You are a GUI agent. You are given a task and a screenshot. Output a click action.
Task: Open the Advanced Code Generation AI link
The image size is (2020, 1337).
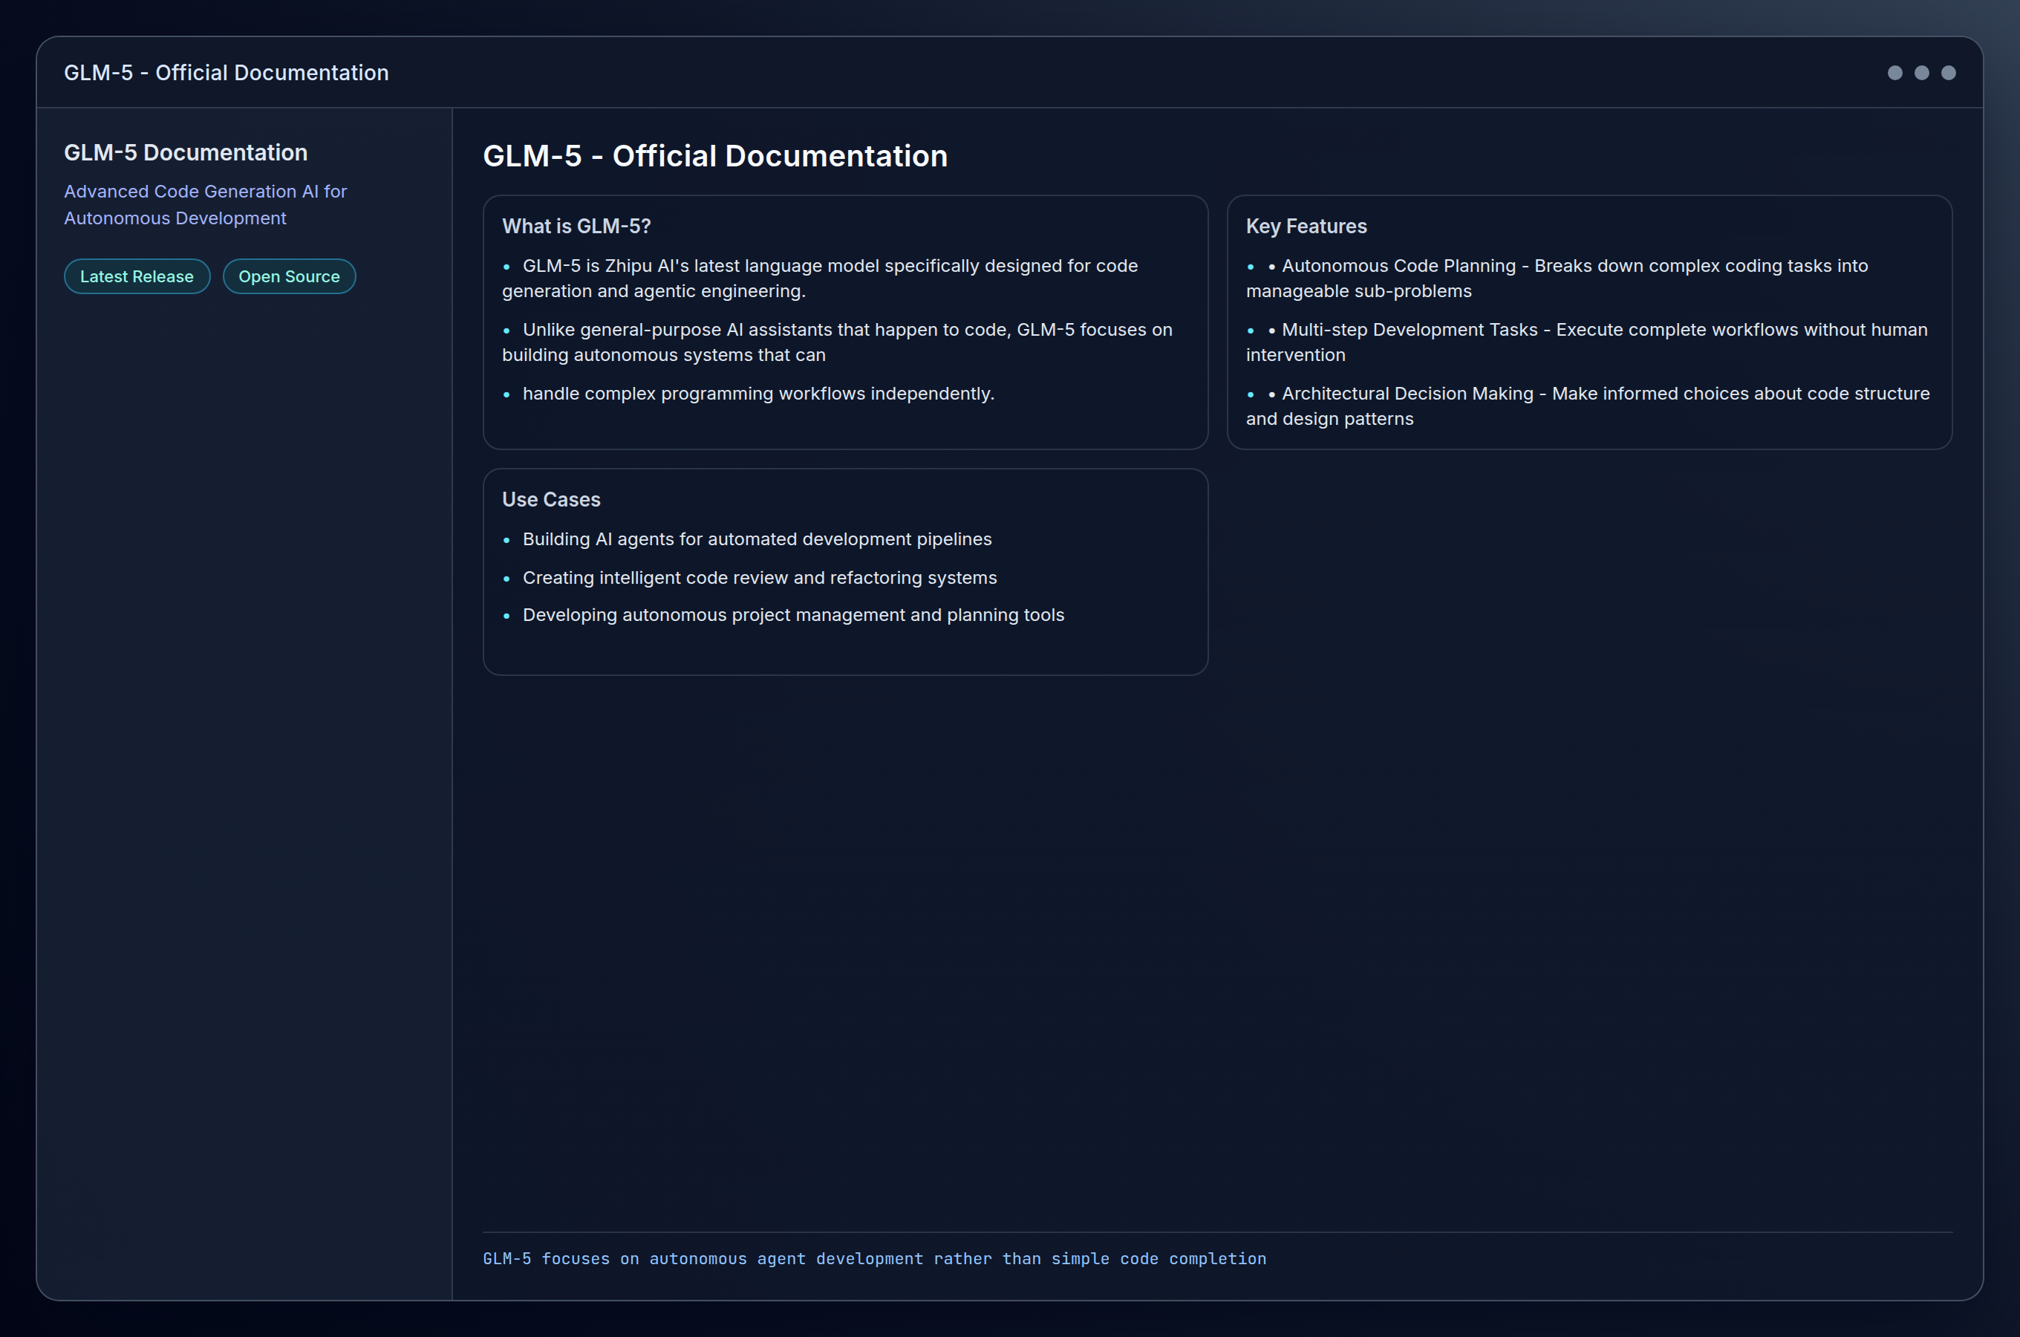204,205
